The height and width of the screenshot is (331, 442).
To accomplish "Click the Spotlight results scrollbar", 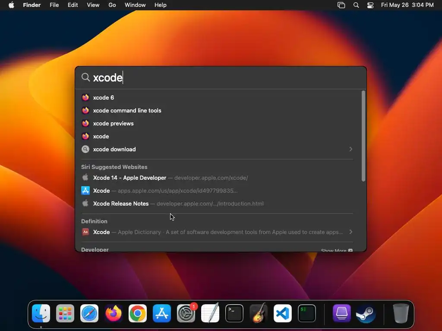I will point(363,136).
